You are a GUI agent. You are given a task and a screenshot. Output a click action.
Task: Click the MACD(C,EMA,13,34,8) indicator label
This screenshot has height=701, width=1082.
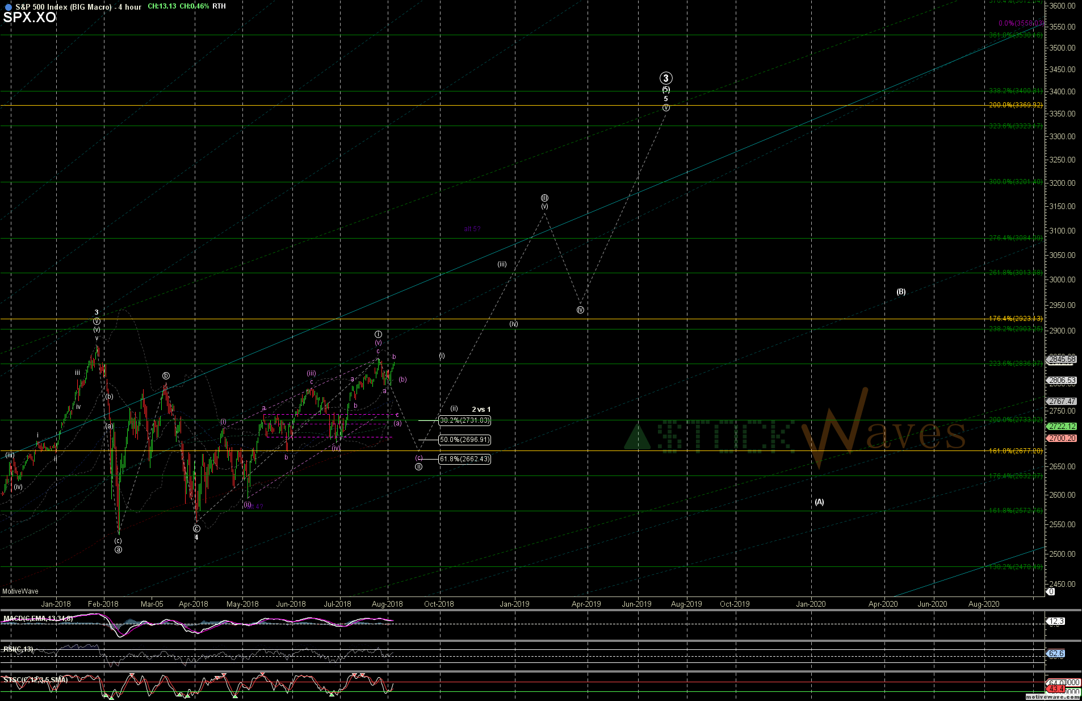click(x=37, y=619)
